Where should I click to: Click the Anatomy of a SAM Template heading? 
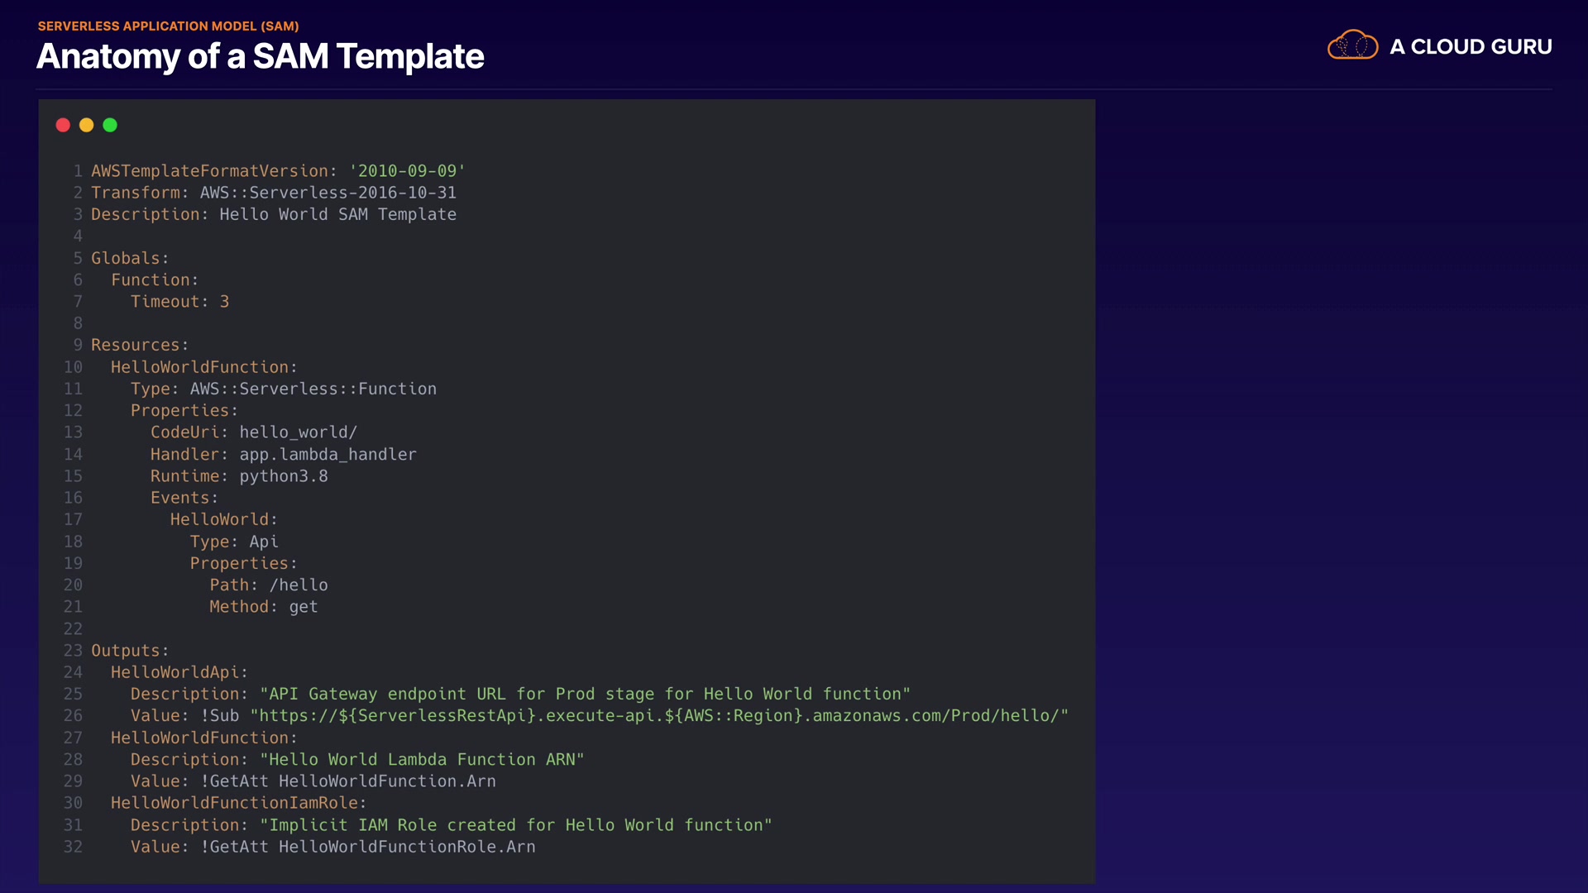pos(260,56)
